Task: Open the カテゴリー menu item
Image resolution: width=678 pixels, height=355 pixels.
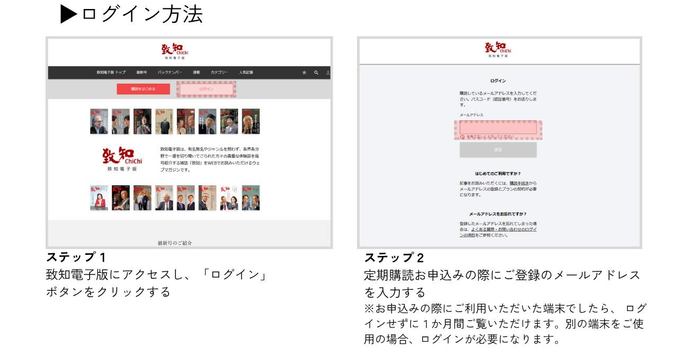Action: [219, 73]
